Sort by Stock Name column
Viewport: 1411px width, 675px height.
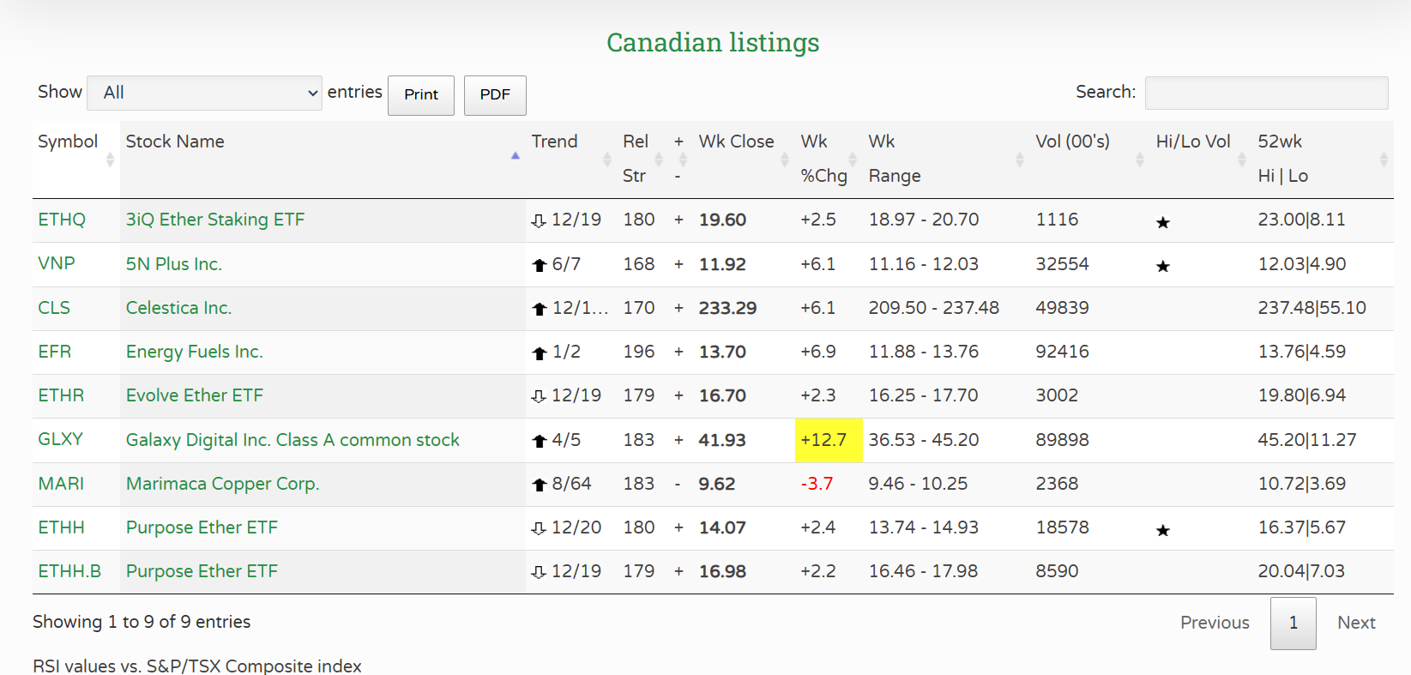pos(323,160)
